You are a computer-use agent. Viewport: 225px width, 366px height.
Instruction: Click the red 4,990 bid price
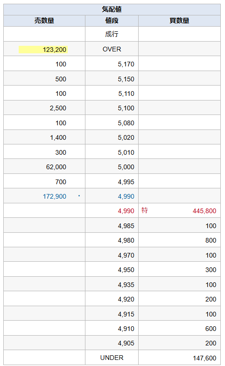126,211
